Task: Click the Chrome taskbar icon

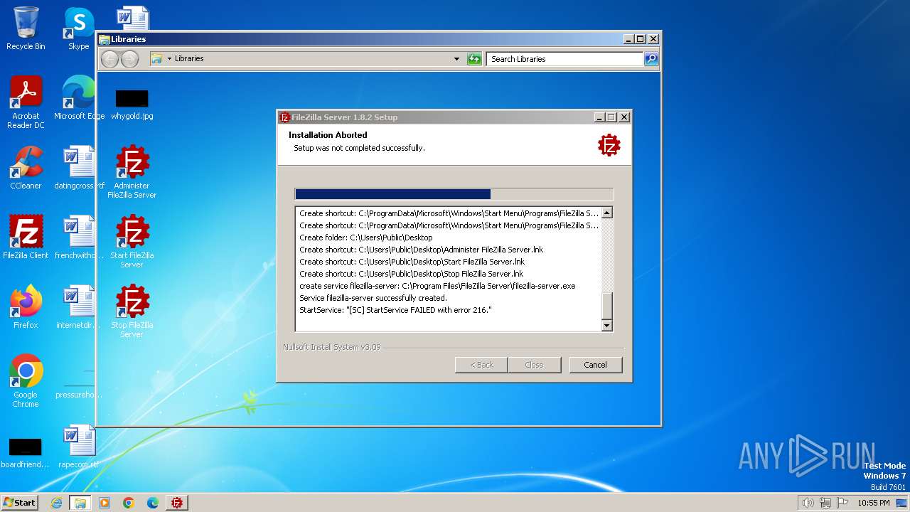Action: click(x=129, y=503)
